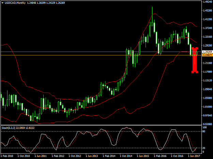213x159 pixels.
Task: Click the chart menu triangle beside USDCAD
Action: (x=2, y=3)
